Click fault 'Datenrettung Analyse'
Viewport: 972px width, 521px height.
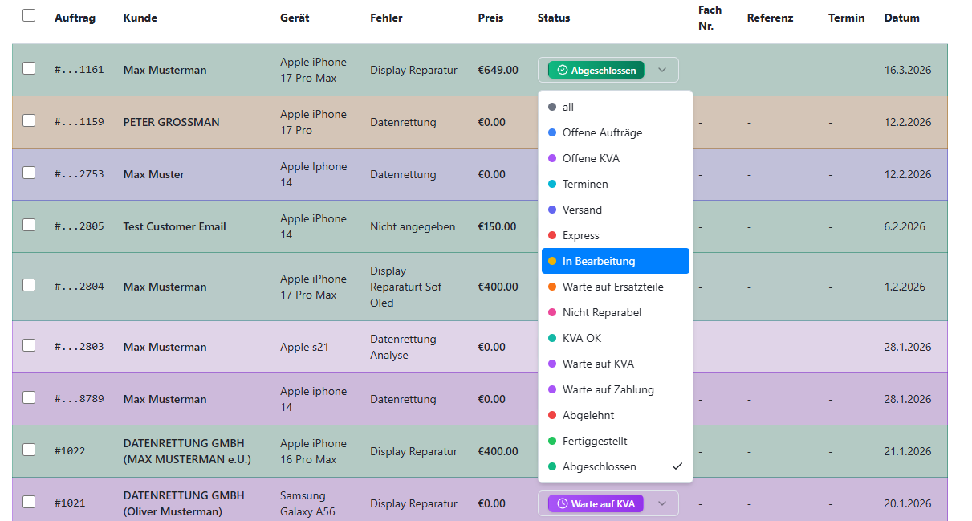coord(403,347)
